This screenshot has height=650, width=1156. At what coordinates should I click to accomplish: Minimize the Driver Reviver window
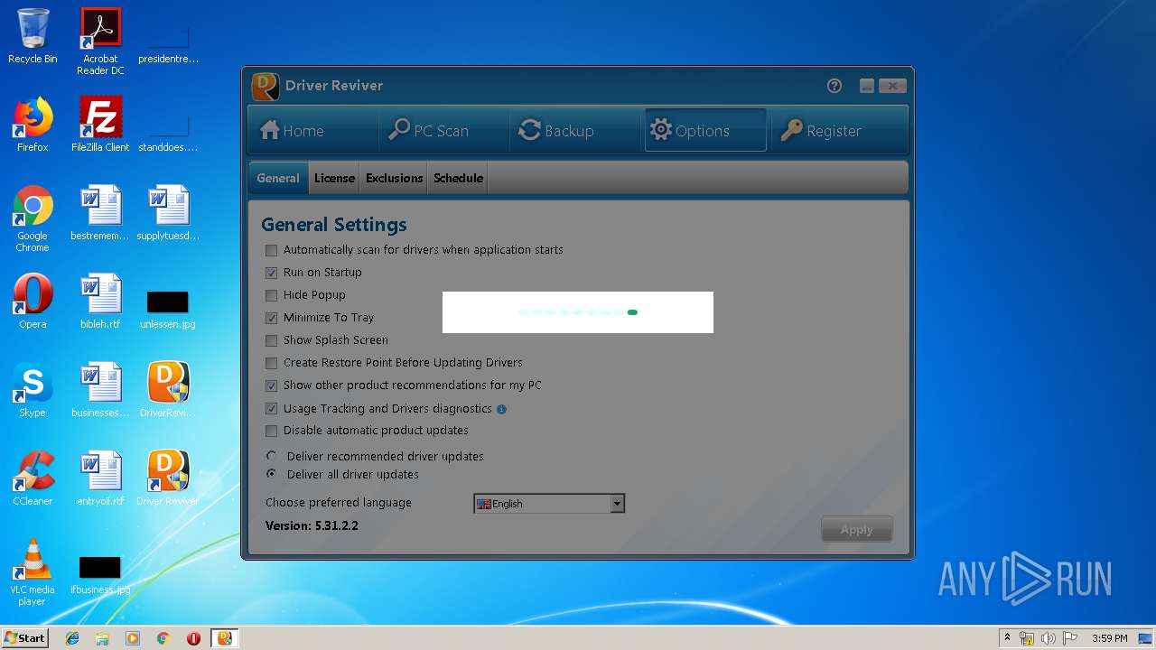tap(867, 86)
